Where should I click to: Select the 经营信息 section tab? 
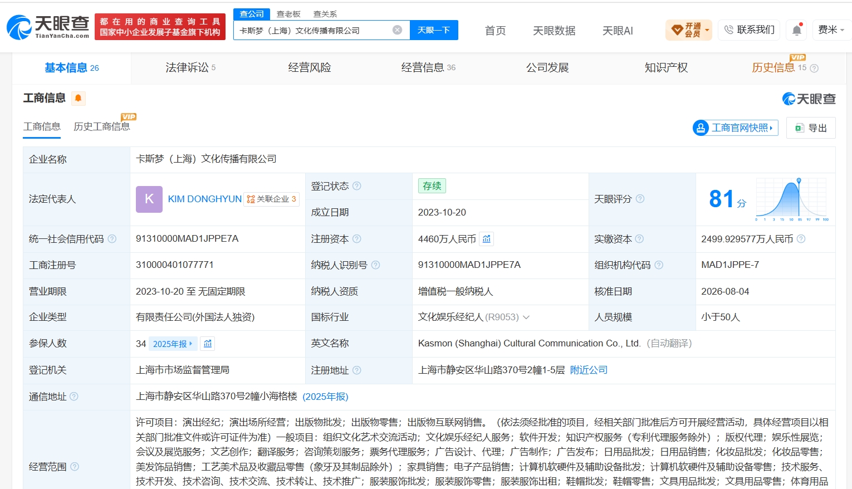coord(428,68)
